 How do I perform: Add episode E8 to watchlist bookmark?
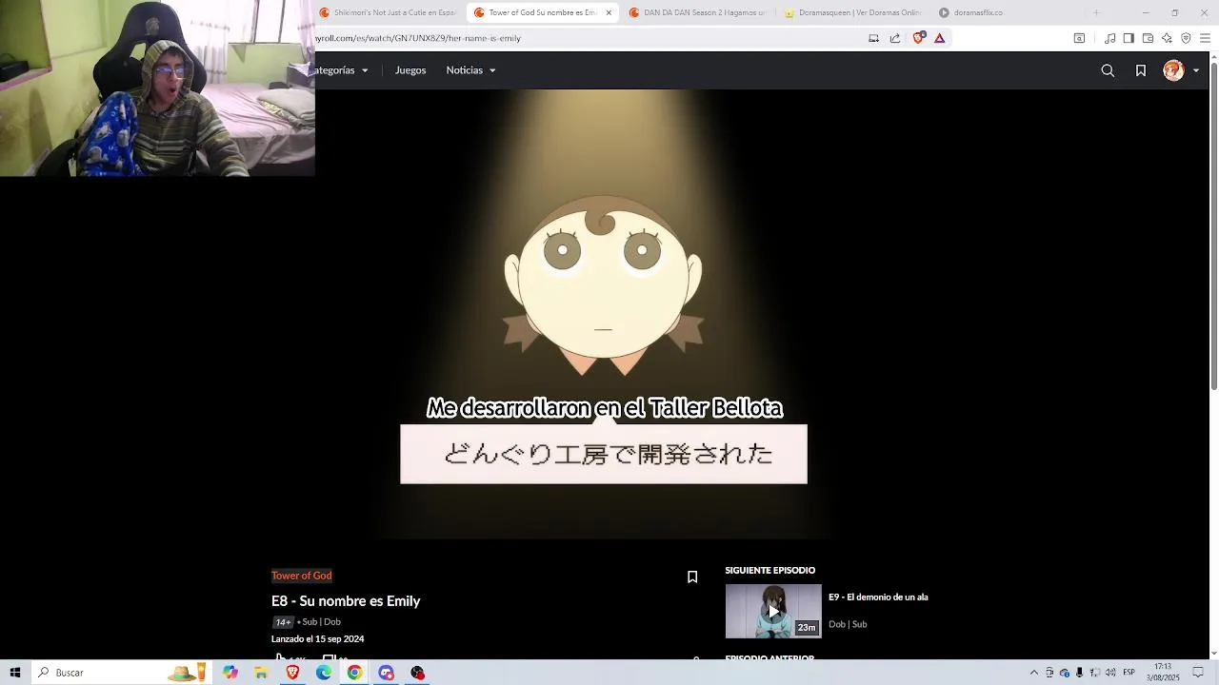click(692, 577)
